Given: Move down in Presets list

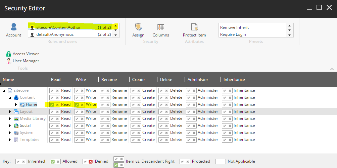Looking at the screenshot, I should point(289,30).
